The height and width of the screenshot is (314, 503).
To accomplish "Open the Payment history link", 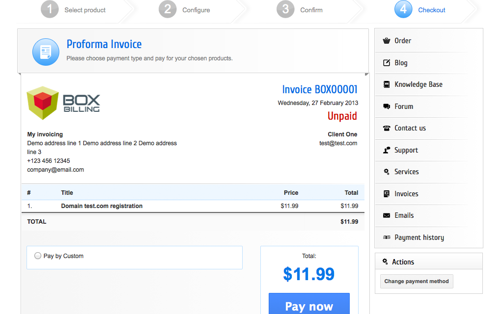I will (419, 237).
